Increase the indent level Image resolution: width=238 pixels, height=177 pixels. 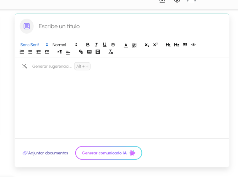(47, 52)
